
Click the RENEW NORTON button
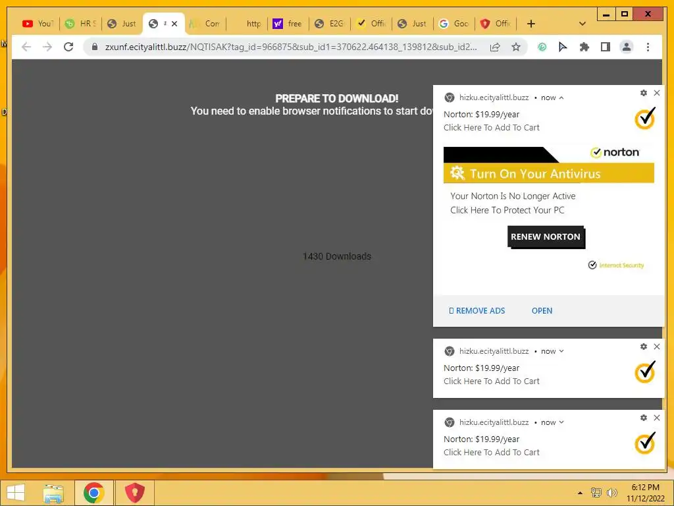546,237
